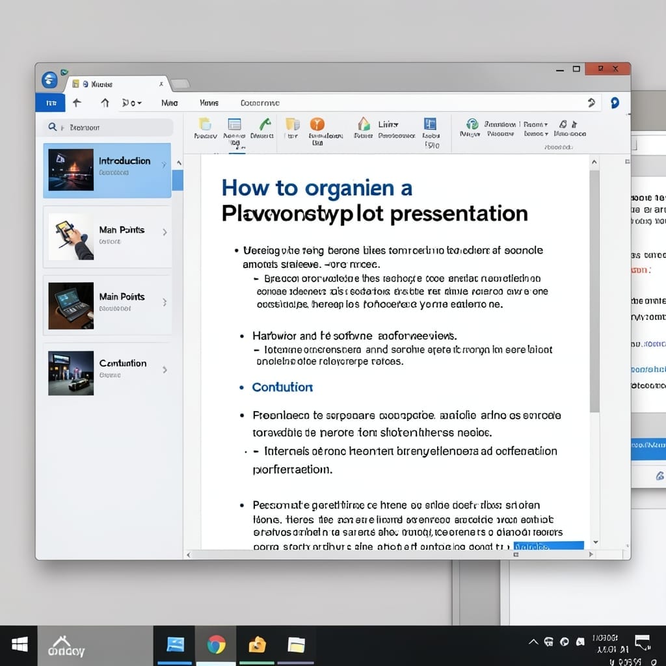
Task: Click the green circular refresh icon in the ribbon
Action: 472,124
